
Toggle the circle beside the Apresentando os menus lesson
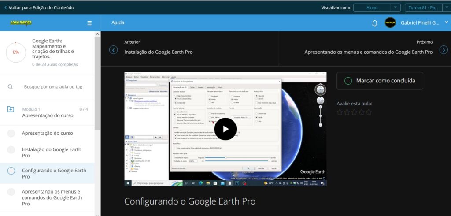(11, 192)
